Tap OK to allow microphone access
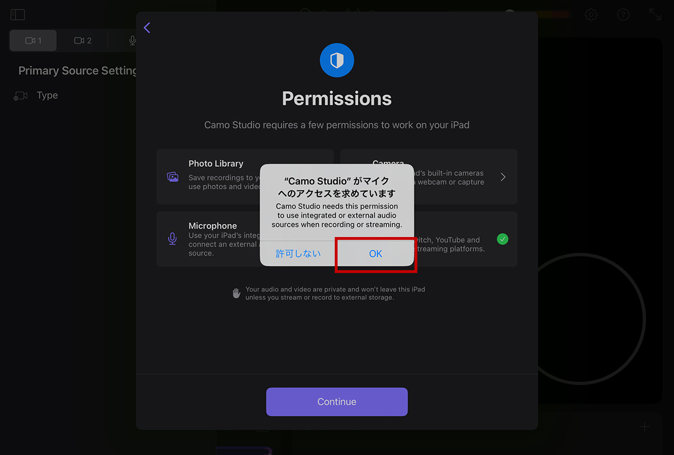Image resolution: width=674 pixels, height=455 pixels. [375, 254]
